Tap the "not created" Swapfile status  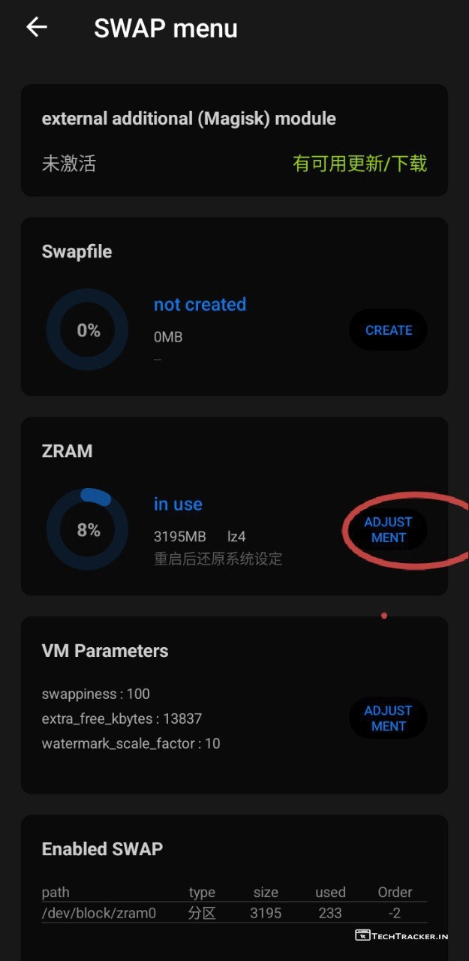(x=200, y=305)
